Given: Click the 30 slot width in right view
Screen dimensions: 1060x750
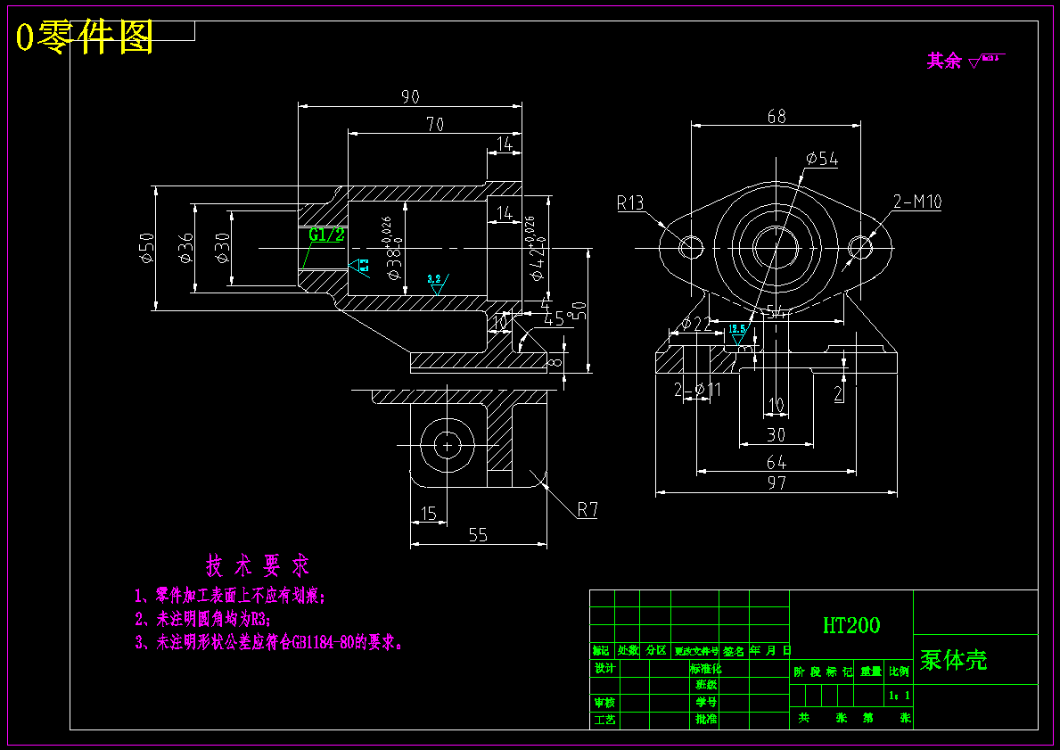Looking at the screenshot, I should pos(777,435).
